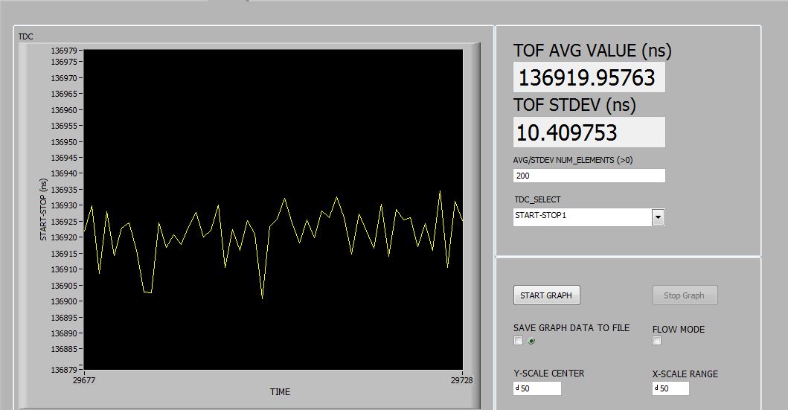Click the Y-axis maximum value 136979

tap(64, 51)
